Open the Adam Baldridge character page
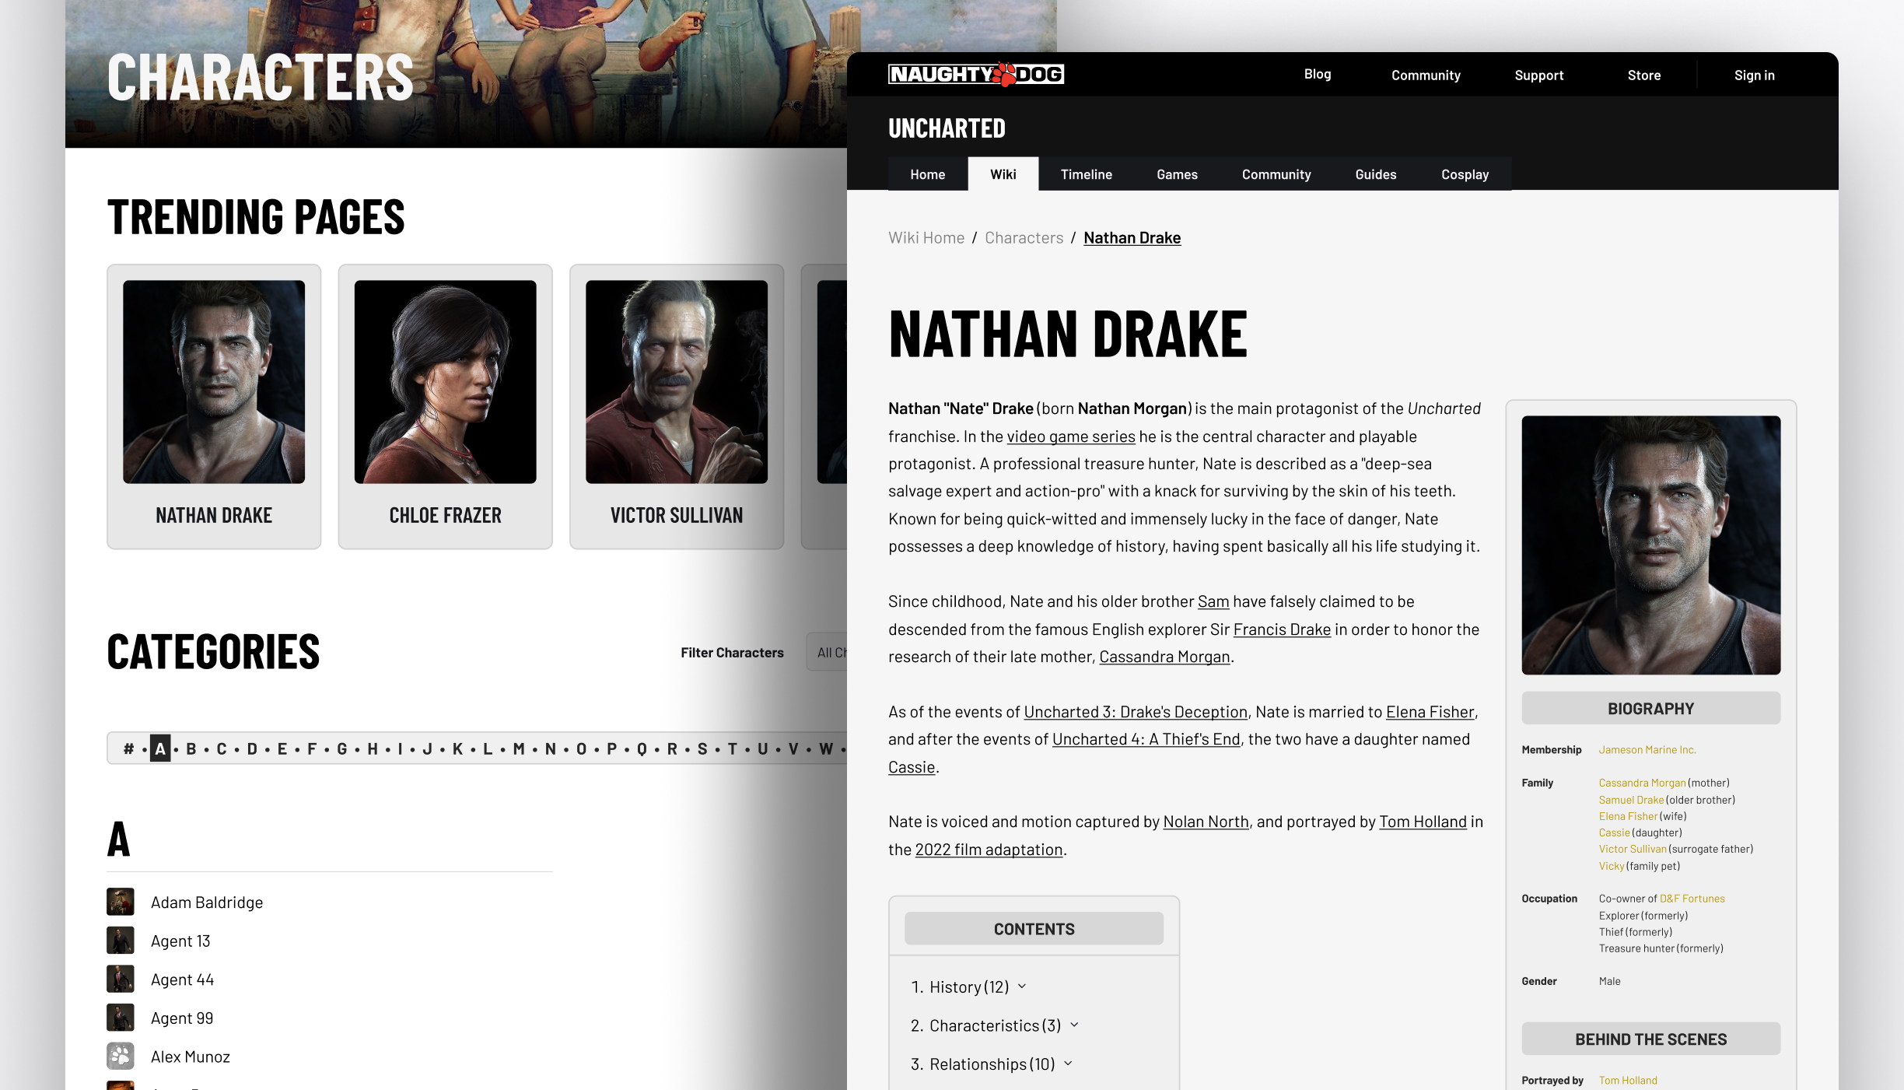The image size is (1904, 1090). click(207, 902)
